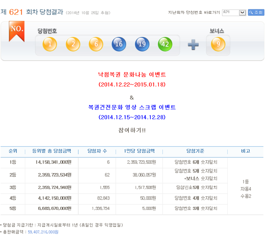Click total prize 2,359,724,940원

tap(54, 188)
